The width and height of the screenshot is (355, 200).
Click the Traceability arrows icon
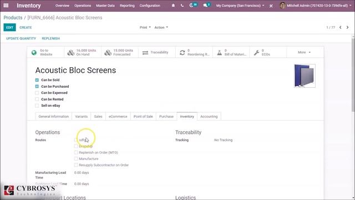pyautogui.click(x=145, y=53)
